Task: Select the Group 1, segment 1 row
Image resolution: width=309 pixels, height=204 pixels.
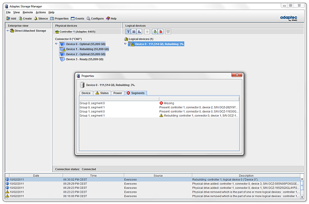Action: (159, 116)
